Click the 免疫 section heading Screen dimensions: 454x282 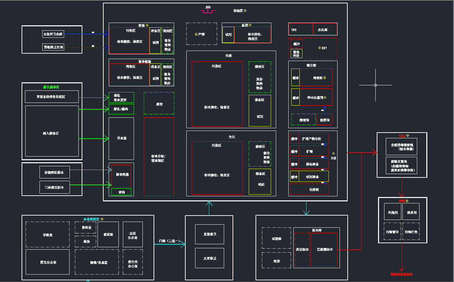click(x=229, y=55)
